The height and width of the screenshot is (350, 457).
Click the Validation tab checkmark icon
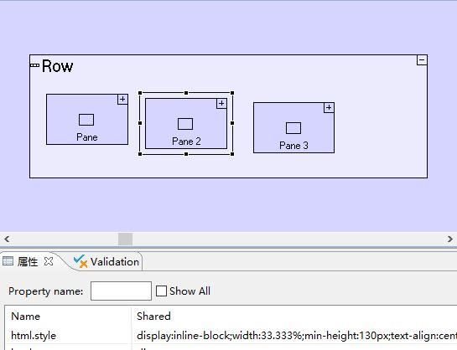click(80, 261)
